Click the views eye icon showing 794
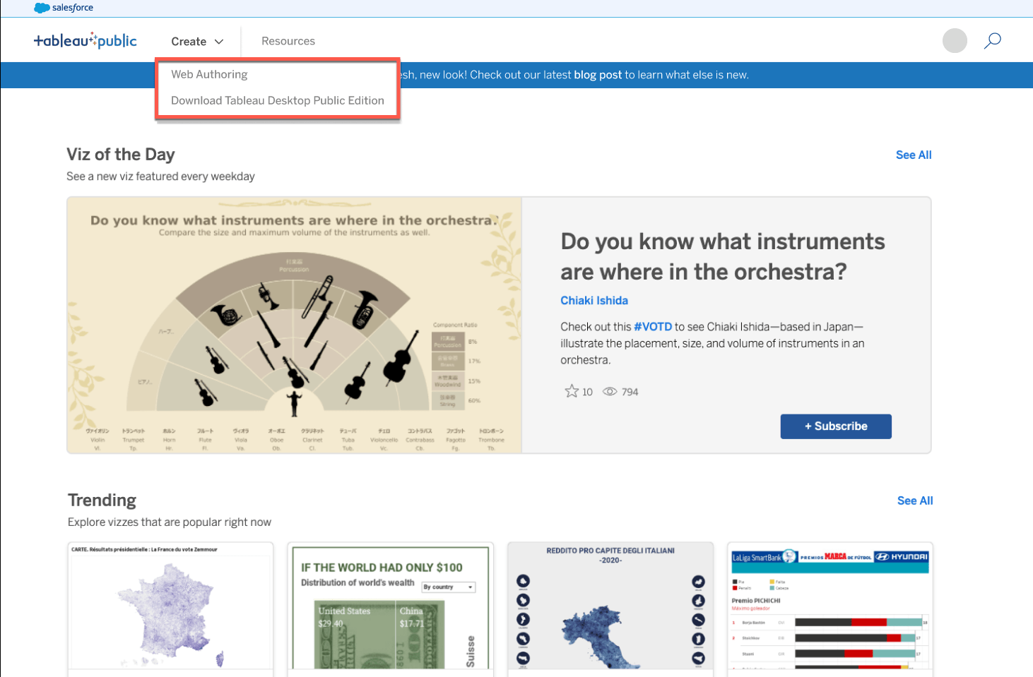 click(609, 391)
